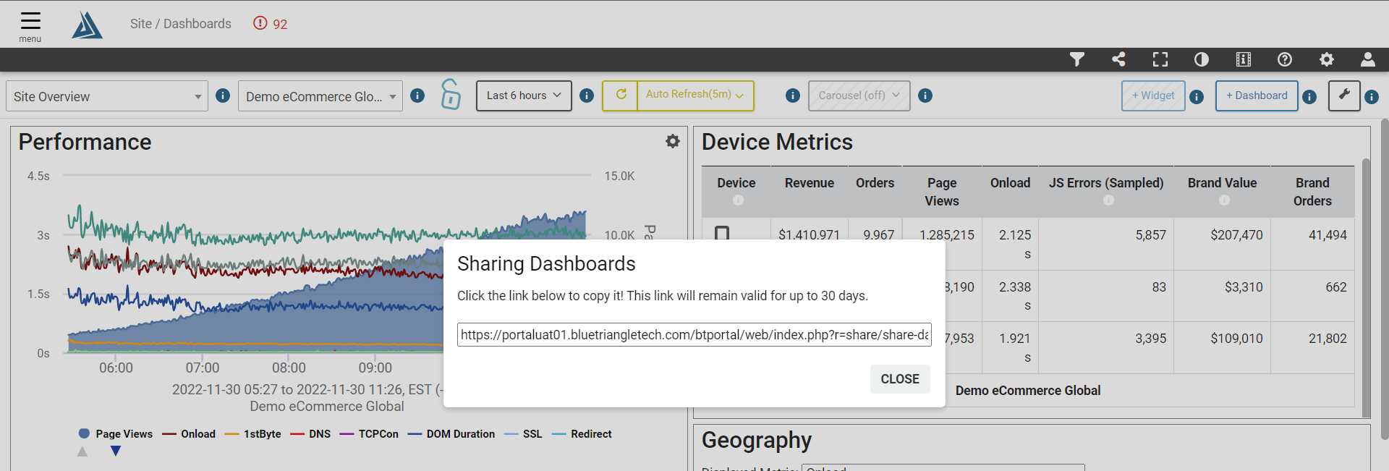
Task: Switch contrast theme icon
Action: (x=1202, y=59)
